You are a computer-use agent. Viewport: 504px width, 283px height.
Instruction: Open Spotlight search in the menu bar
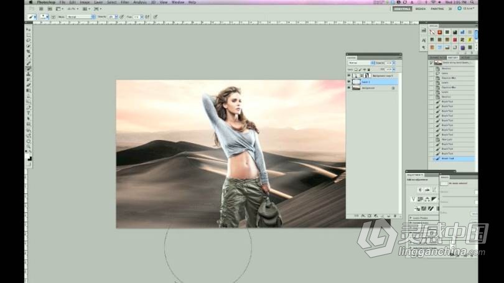(472, 2)
